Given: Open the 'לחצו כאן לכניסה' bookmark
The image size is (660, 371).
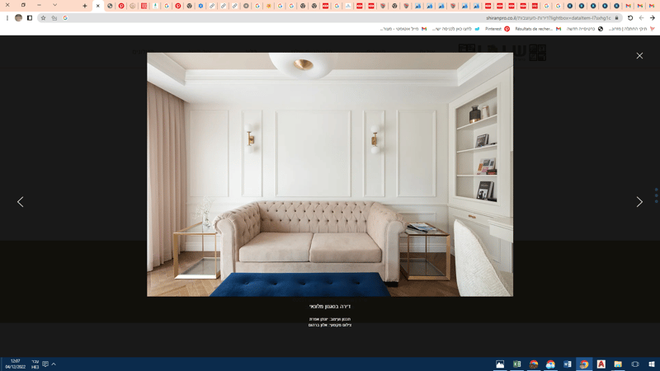Looking at the screenshot, I should coord(456,29).
